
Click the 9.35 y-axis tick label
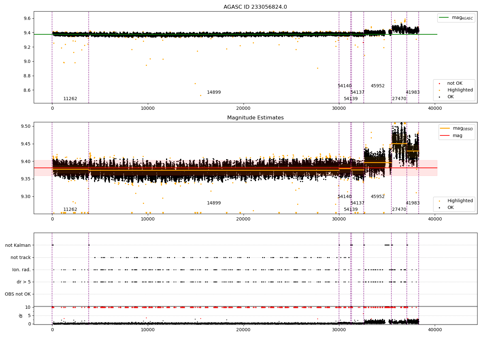(x=26, y=179)
